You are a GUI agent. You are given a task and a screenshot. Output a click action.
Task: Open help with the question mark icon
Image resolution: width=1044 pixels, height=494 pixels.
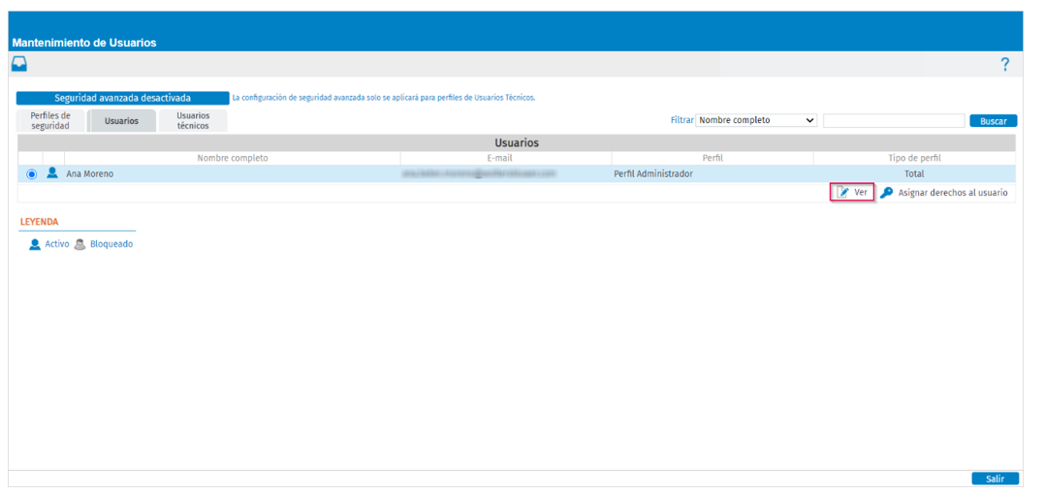(1004, 65)
